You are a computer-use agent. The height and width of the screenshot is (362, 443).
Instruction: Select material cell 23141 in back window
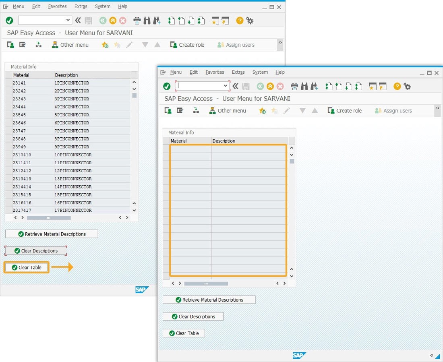33,83
